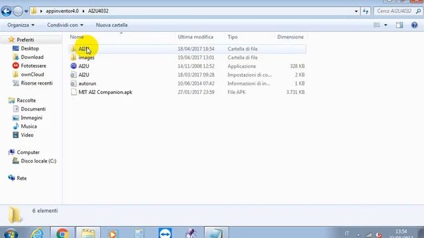Launch Internet Explorer from the taskbar
The image size is (424, 238).
click(x=37, y=233)
